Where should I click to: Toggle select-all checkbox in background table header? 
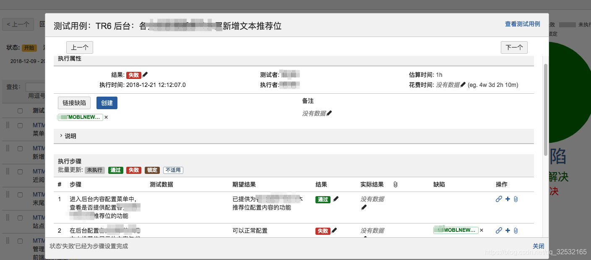click(20, 111)
